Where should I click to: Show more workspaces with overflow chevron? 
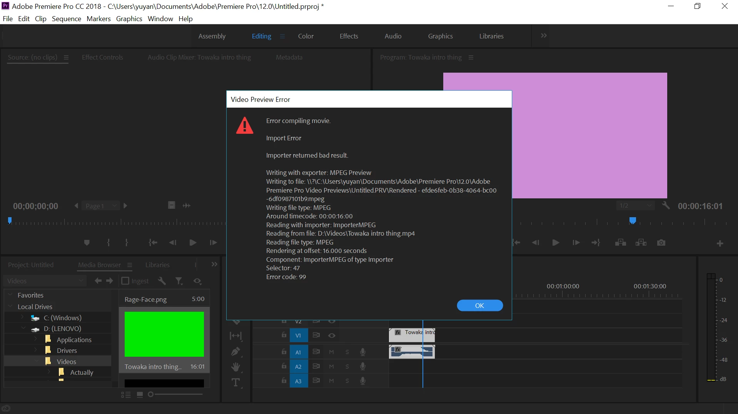tap(544, 36)
